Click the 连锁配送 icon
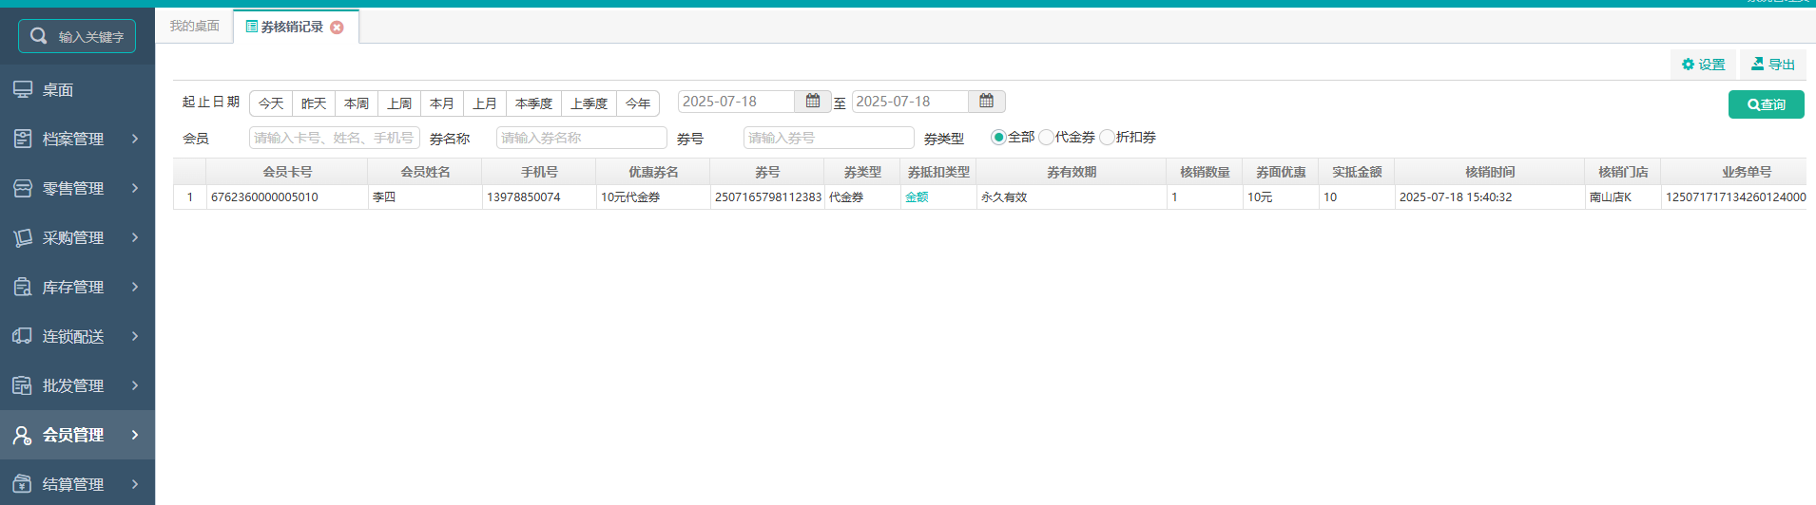This screenshot has width=1816, height=505. pyautogui.click(x=23, y=336)
